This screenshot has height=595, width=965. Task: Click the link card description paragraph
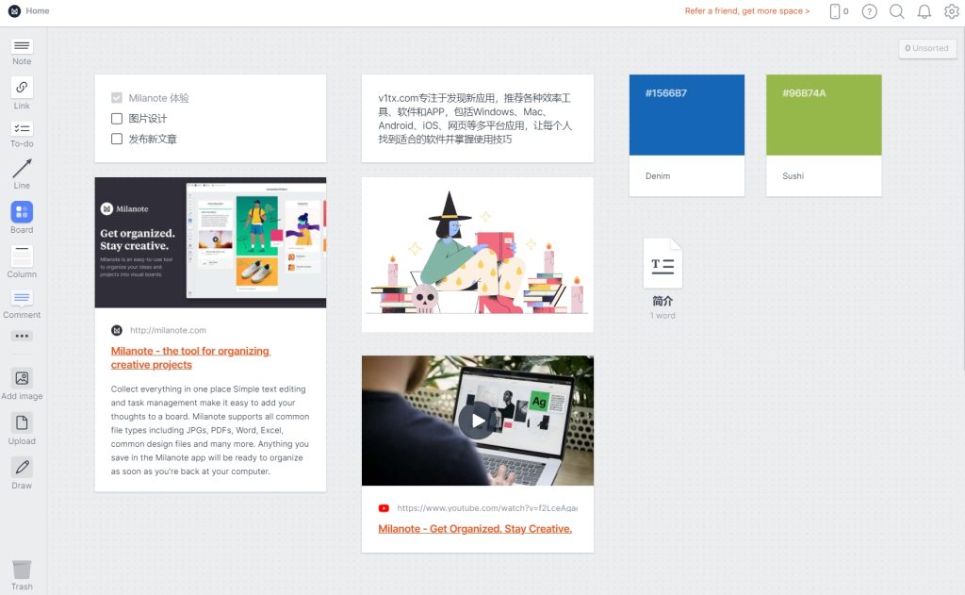210,430
